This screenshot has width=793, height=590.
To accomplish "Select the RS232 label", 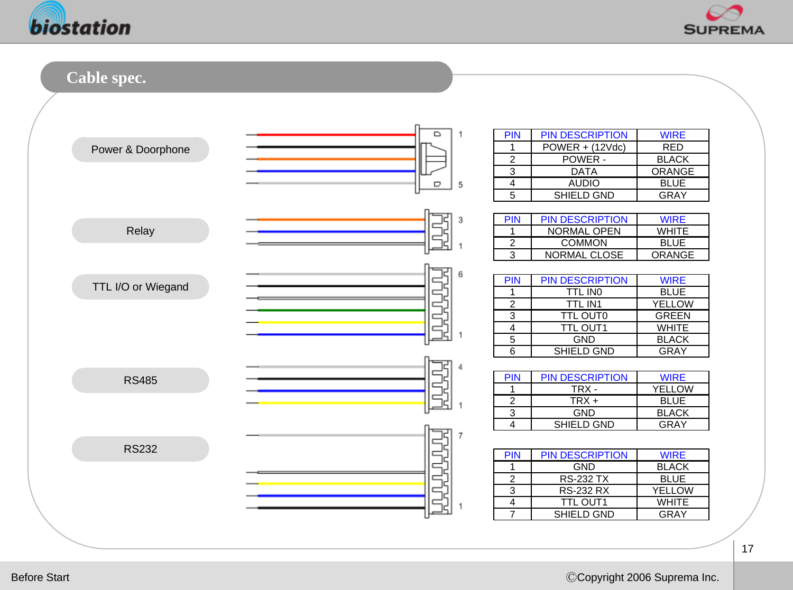I will click(x=141, y=449).
